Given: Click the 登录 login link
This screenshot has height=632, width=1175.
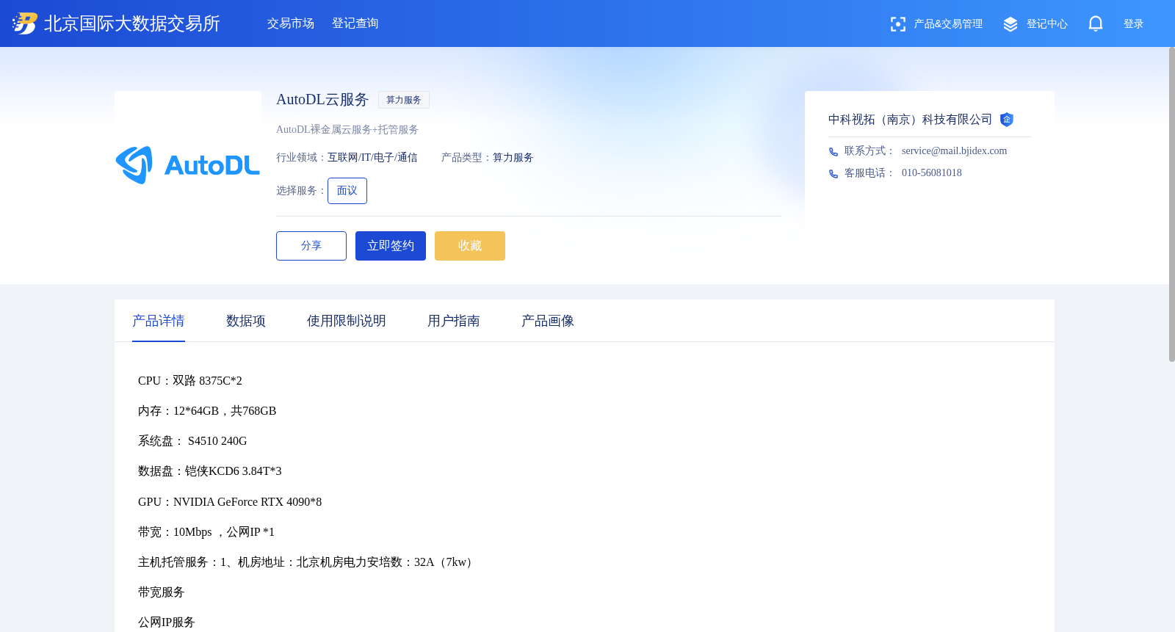Looking at the screenshot, I should point(1134,24).
